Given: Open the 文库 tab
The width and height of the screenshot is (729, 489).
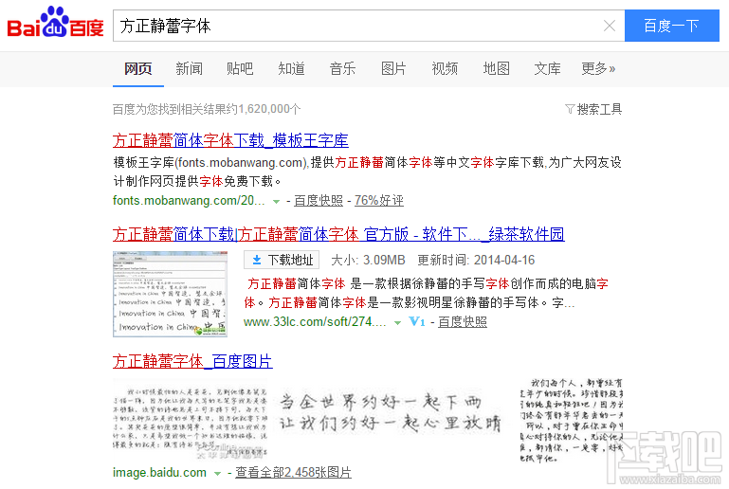Looking at the screenshot, I should pyautogui.click(x=547, y=68).
